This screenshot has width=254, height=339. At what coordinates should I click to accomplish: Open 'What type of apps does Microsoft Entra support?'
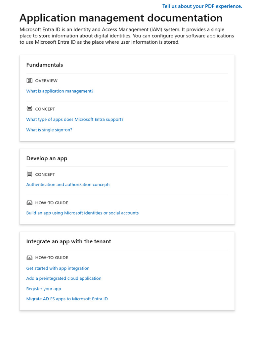[75, 120]
